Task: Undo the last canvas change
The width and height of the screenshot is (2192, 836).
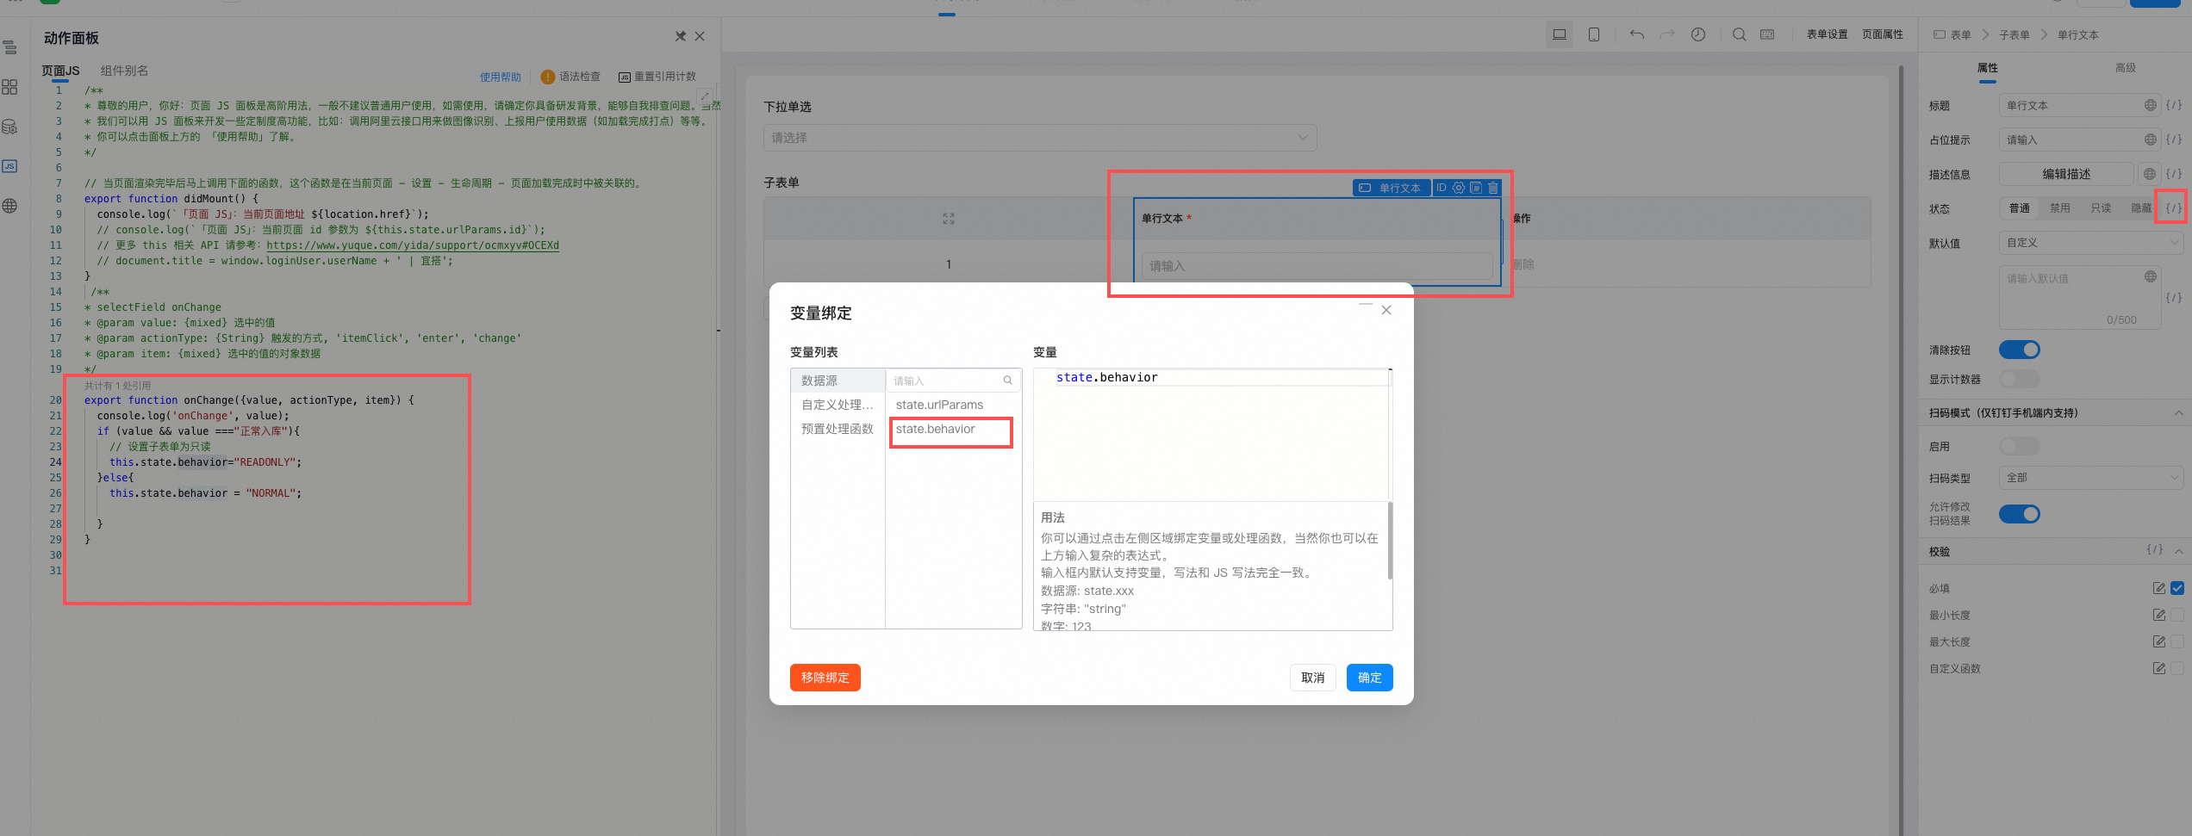Action: click(x=1637, y=34)
